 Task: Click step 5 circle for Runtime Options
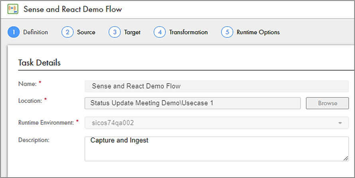tap(227, 32)
